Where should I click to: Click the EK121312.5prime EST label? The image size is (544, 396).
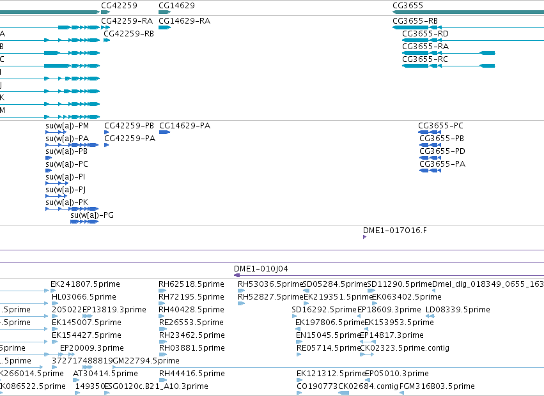tap(331, 374)
